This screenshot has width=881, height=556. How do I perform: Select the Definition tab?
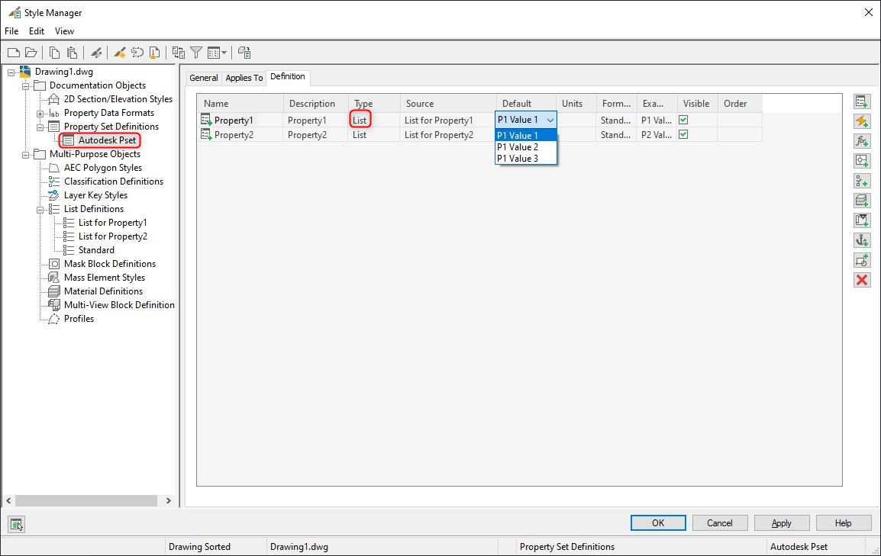288,77
